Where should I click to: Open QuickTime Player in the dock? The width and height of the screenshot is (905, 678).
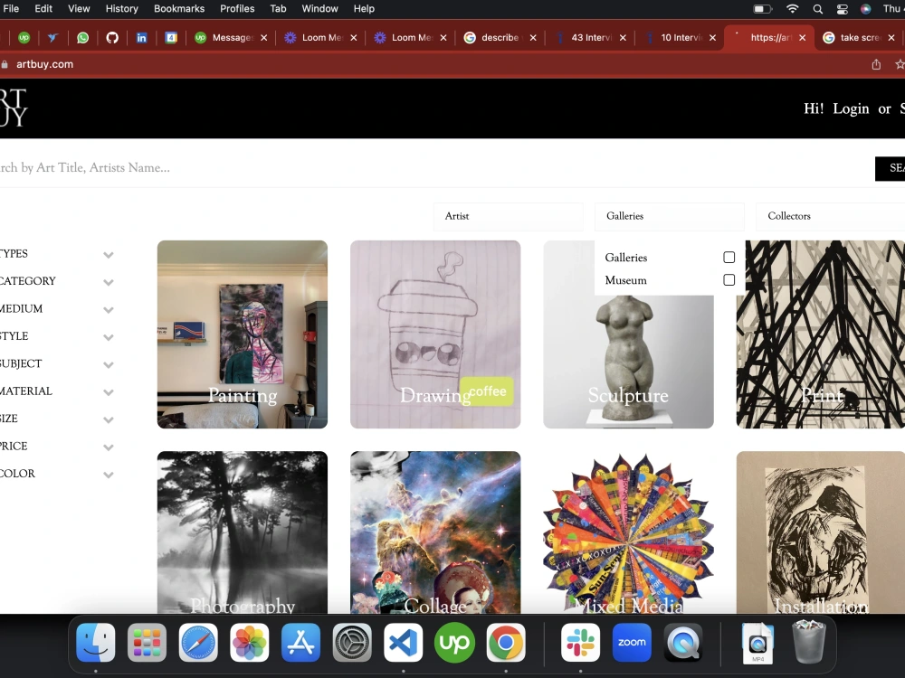click(x=683, y=642)
